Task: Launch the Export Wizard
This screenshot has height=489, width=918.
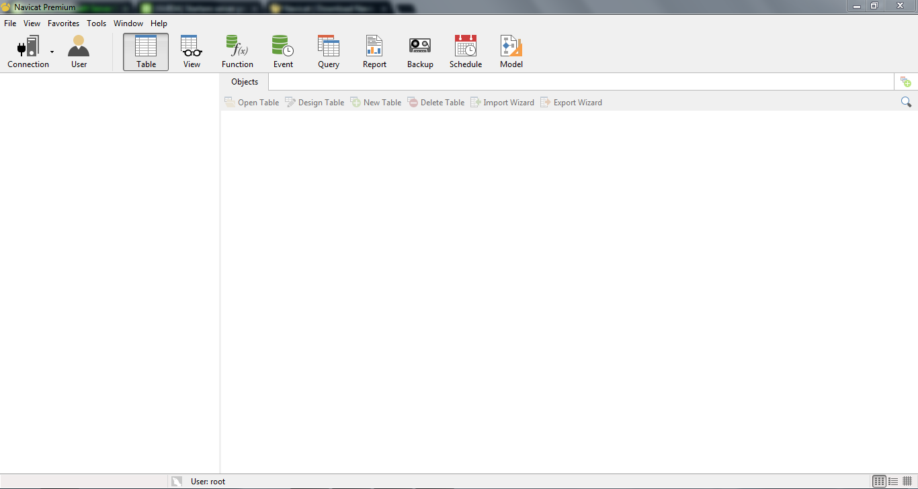Action: pos(571,103)
